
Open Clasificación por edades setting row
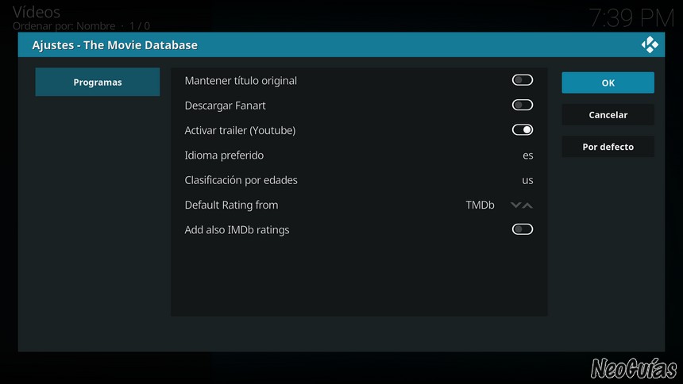tap(359, 180)
